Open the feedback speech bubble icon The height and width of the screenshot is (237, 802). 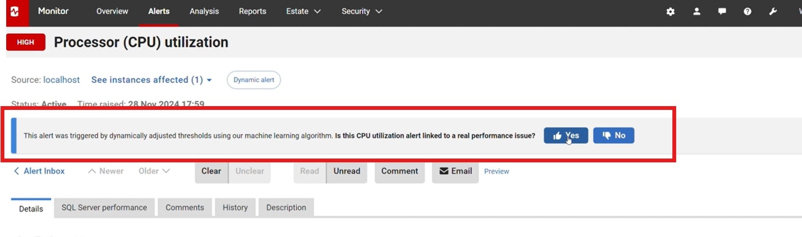(722, 11)
